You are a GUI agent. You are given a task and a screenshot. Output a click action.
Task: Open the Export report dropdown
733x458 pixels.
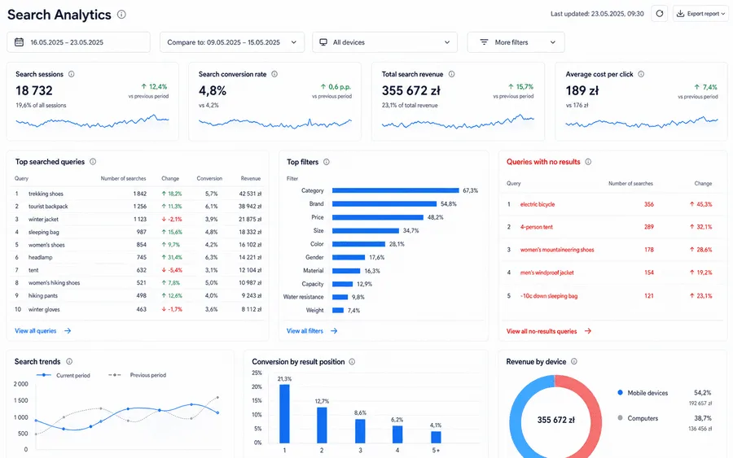point(700,14)
